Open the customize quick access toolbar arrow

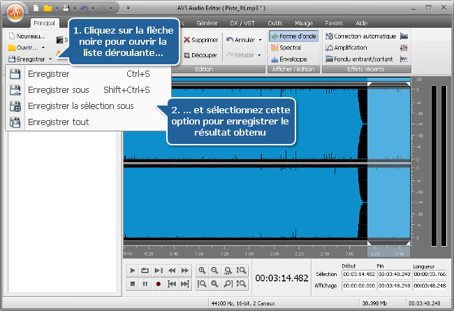tap(128, 8)
